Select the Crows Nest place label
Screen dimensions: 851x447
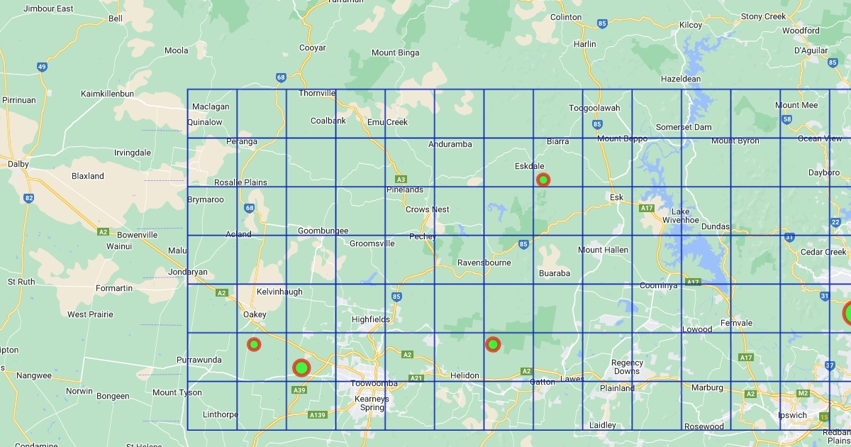point(427,209)
